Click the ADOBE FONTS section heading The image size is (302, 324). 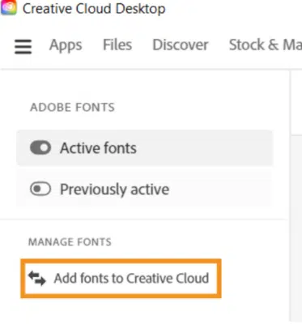(x=72, y=108)
